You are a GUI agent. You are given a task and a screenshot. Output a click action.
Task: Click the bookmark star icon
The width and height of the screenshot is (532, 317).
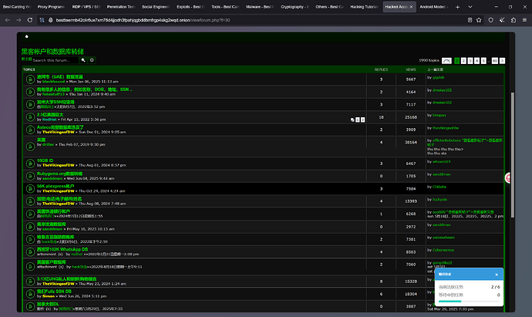(x=479, y=20)
